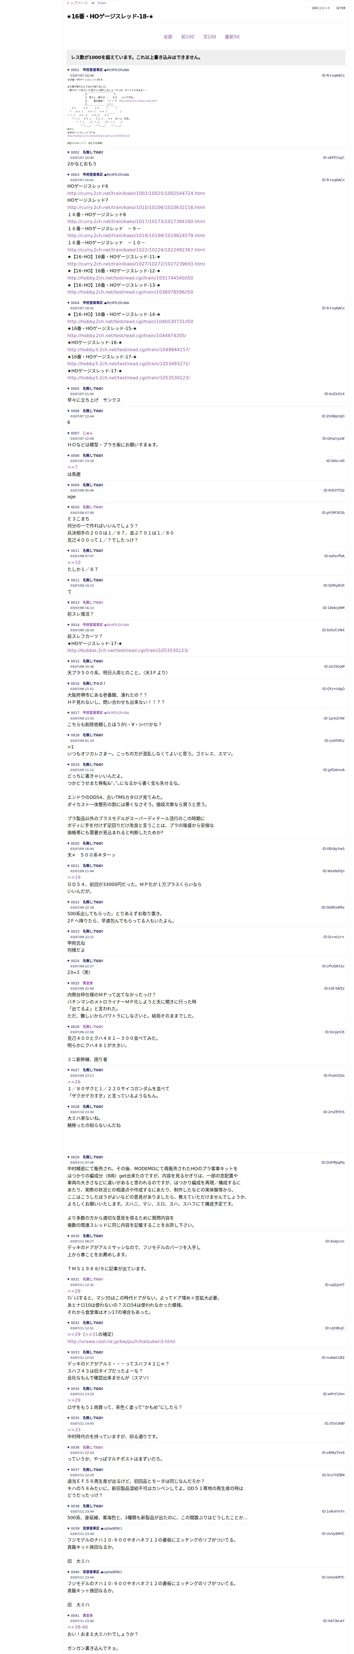
Task: Click poster name じゃん in post 0007
Action: 88,433
